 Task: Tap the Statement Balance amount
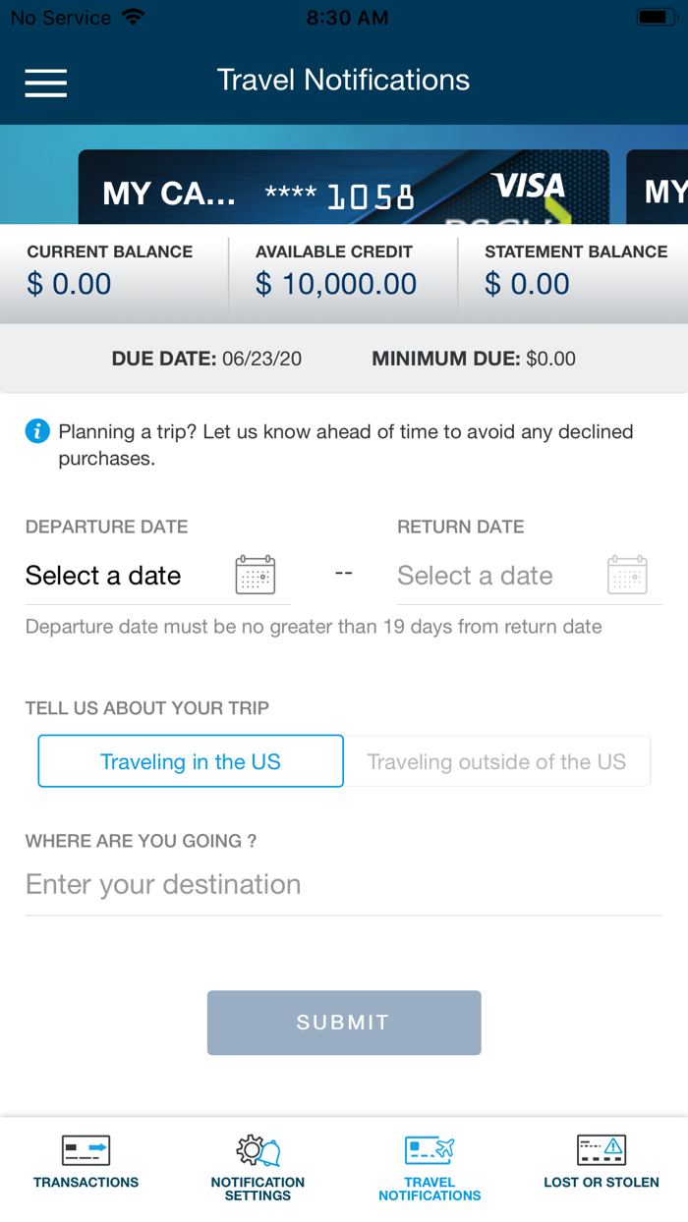coord(527,285)
